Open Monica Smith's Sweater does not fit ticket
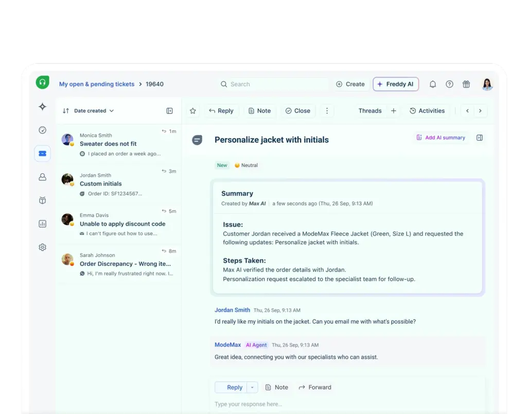The image size is (527, 414). pos(119,144)
